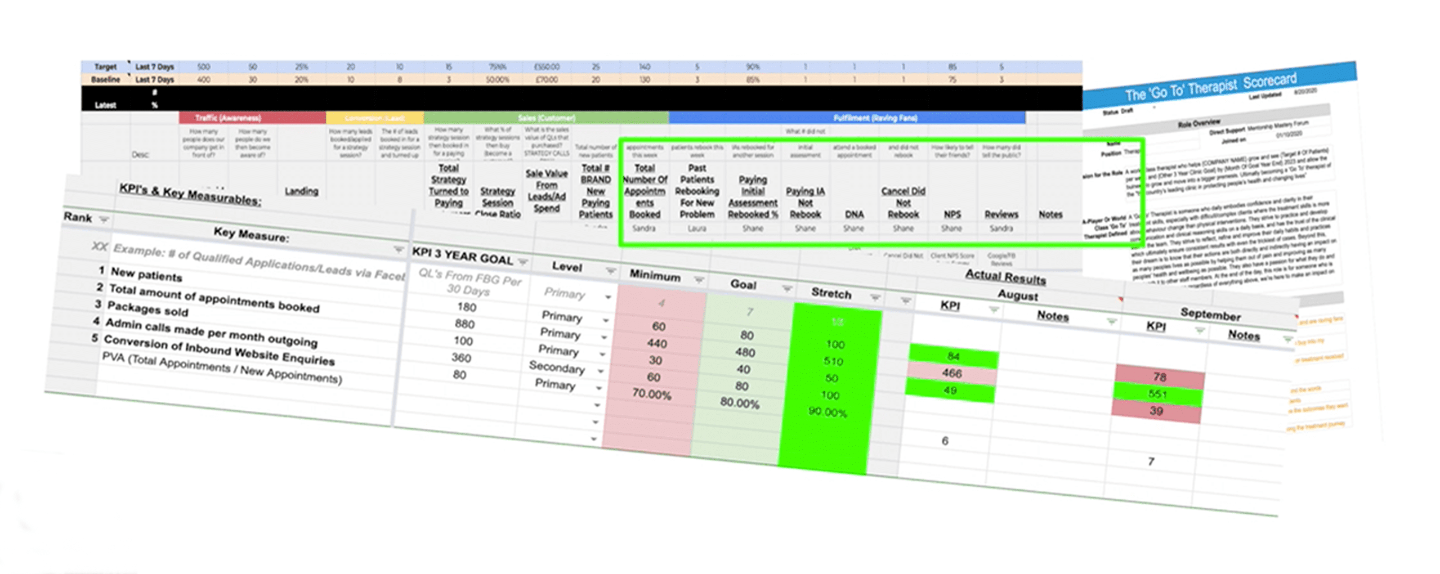Open the Rank column filter arrow
The width and height of the screenshot is (1440, 574).
click(104, 219)
